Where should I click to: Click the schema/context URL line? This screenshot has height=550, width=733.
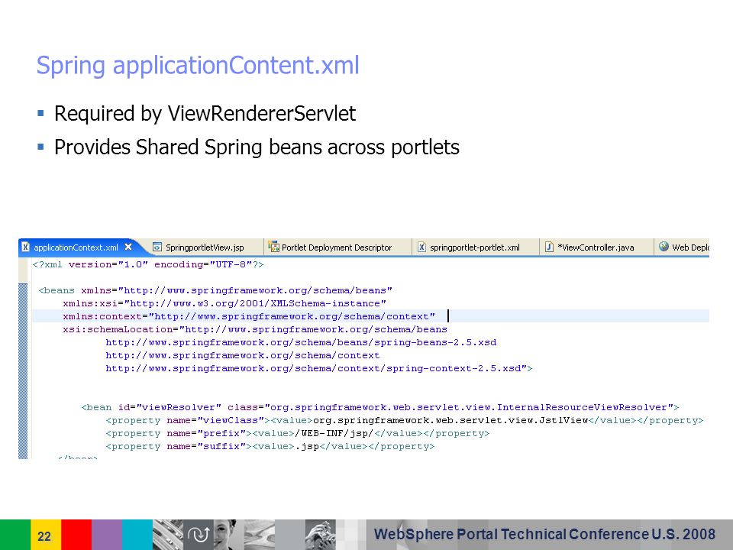tap(242, 355)
